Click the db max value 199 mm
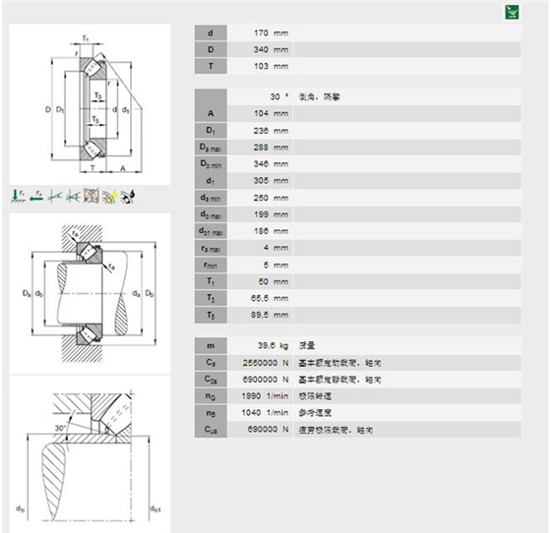Image resolution: width=551 pixels, height=533 pixels. pos(271,214)
